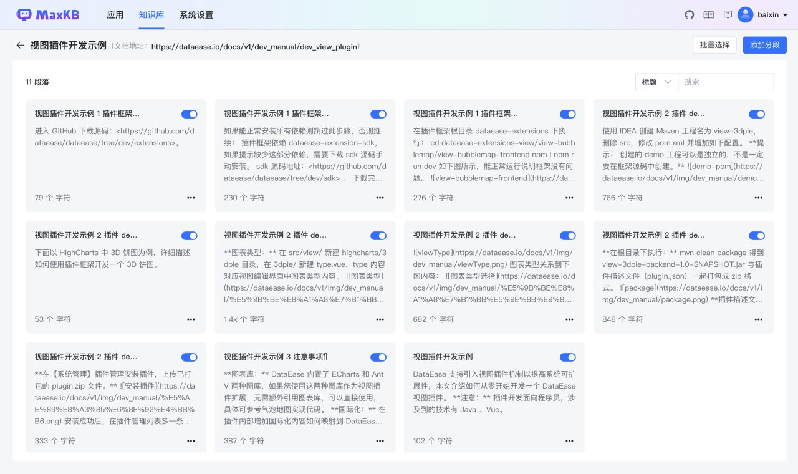Switch to the 应用 tab
This screenshot has height=474, width=798.
click(115, 15)
